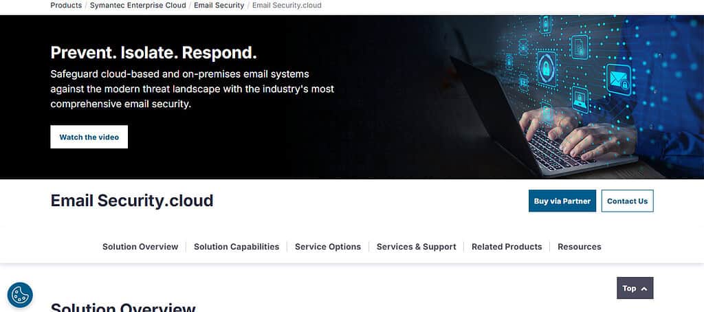This screenshot has width=704, height=312.
Task: Click the Buy via Partner button
Action: point(562,201)
